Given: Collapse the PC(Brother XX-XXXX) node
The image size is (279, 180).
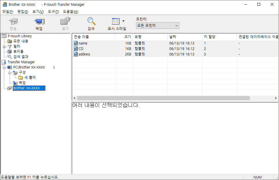Looking at the screenshot, I should pyautogui.click(x=4, y=68).
